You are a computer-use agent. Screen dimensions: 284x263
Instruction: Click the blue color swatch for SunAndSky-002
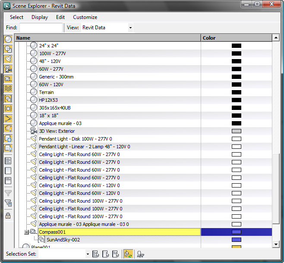click(237, 240)
